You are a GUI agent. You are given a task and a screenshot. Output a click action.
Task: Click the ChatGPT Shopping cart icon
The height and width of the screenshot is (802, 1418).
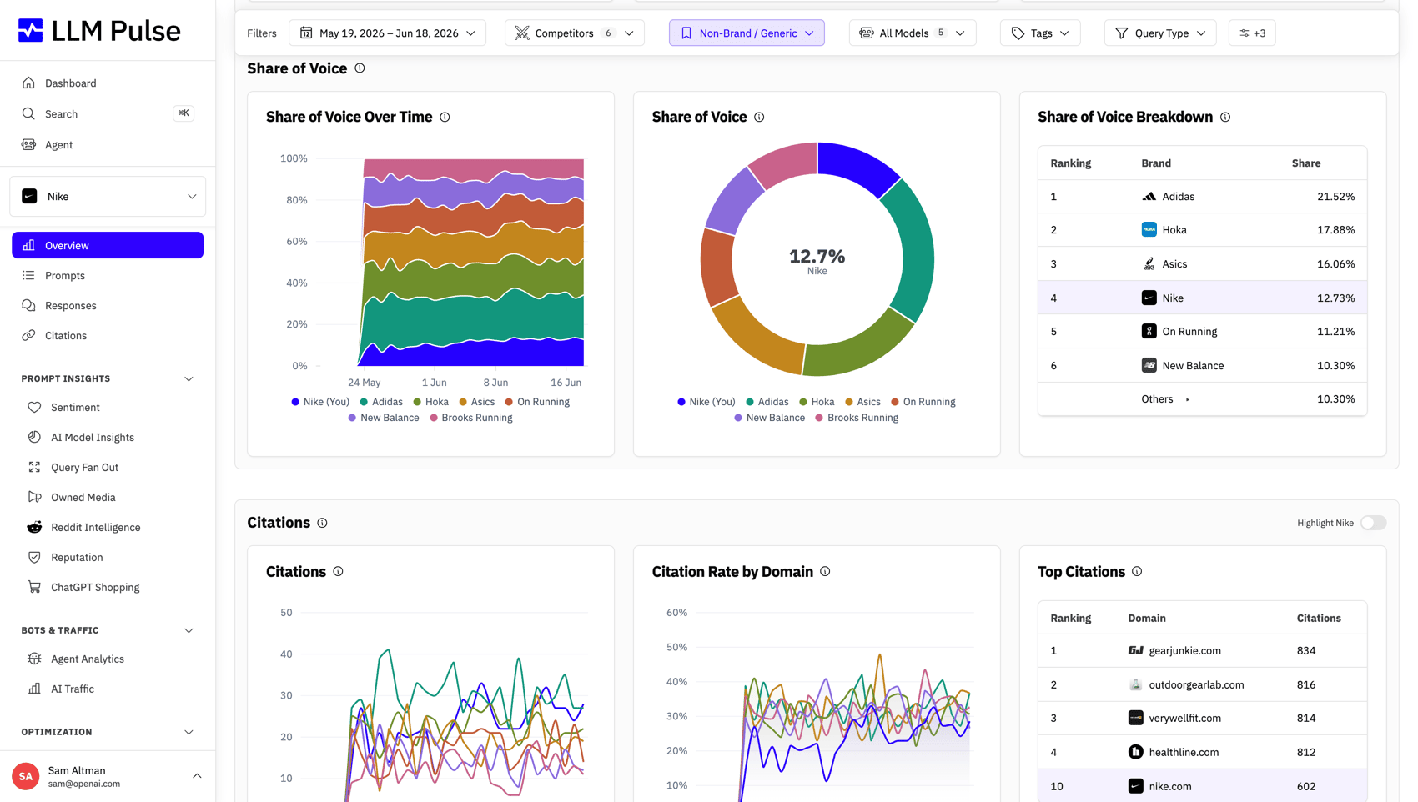coord(34,587)
